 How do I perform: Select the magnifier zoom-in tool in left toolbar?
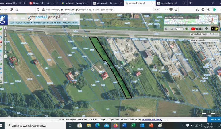(x=1, y=55)
